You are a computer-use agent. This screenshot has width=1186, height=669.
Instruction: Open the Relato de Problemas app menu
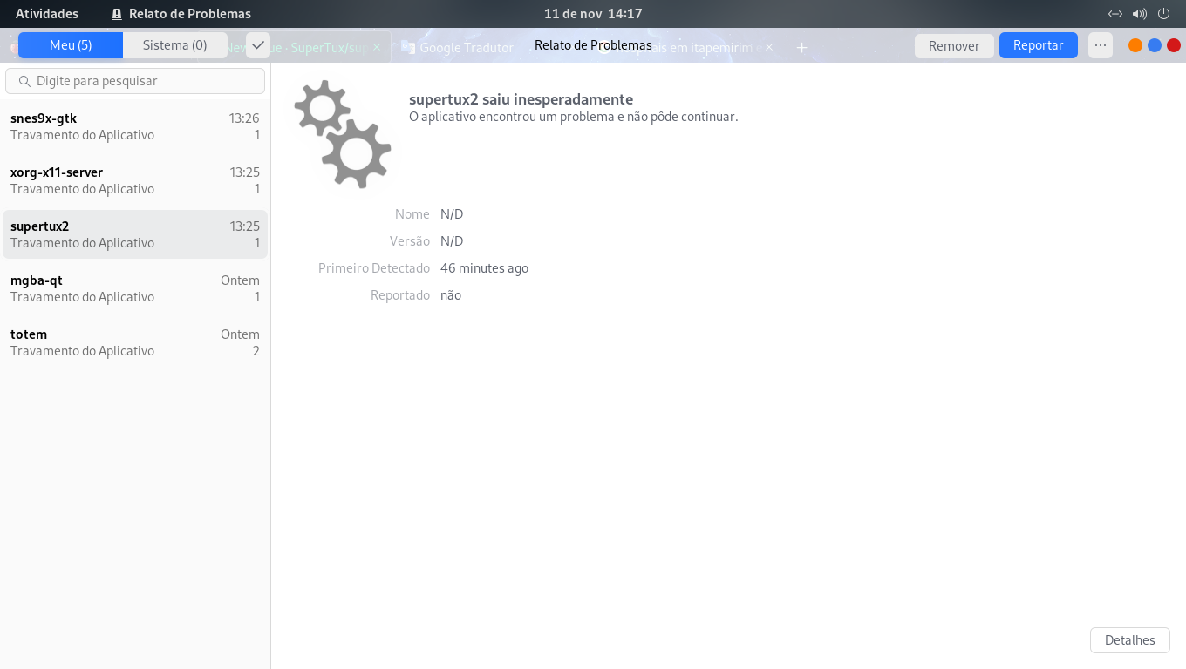tap(181, 14)
